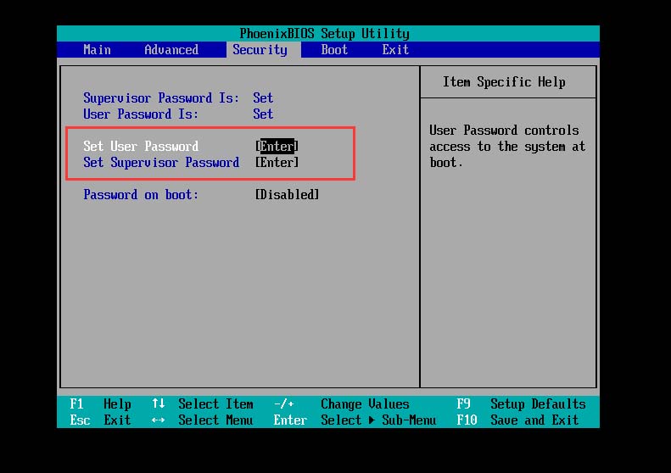Screen dimensions: 671x473
Task: Click the Select Item footer label
Action: pos(215,403)
